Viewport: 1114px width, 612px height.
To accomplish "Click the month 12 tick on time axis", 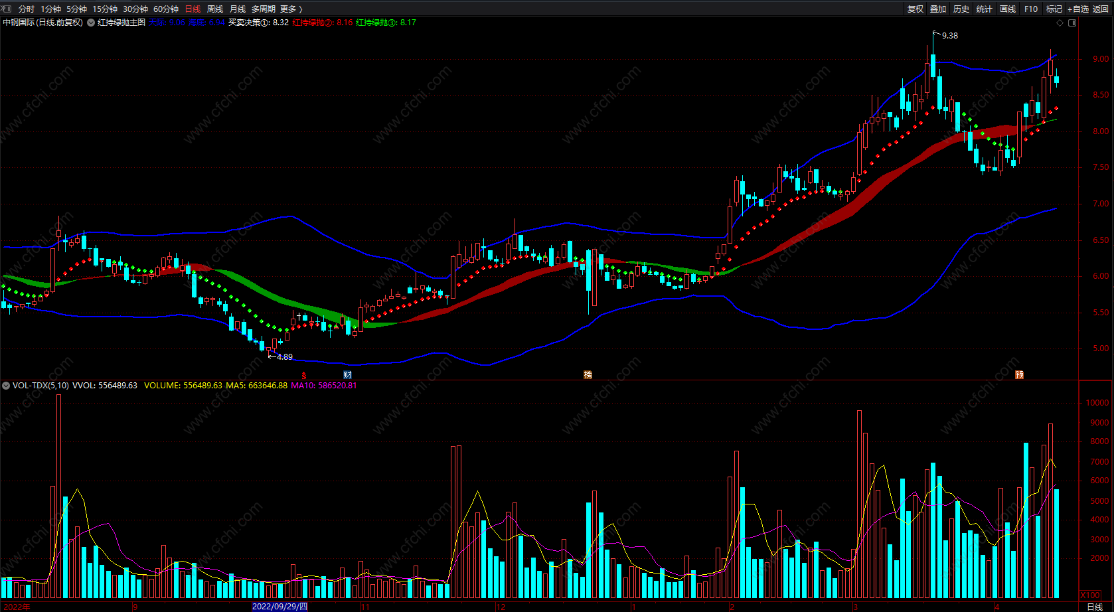I will point(501,607).
